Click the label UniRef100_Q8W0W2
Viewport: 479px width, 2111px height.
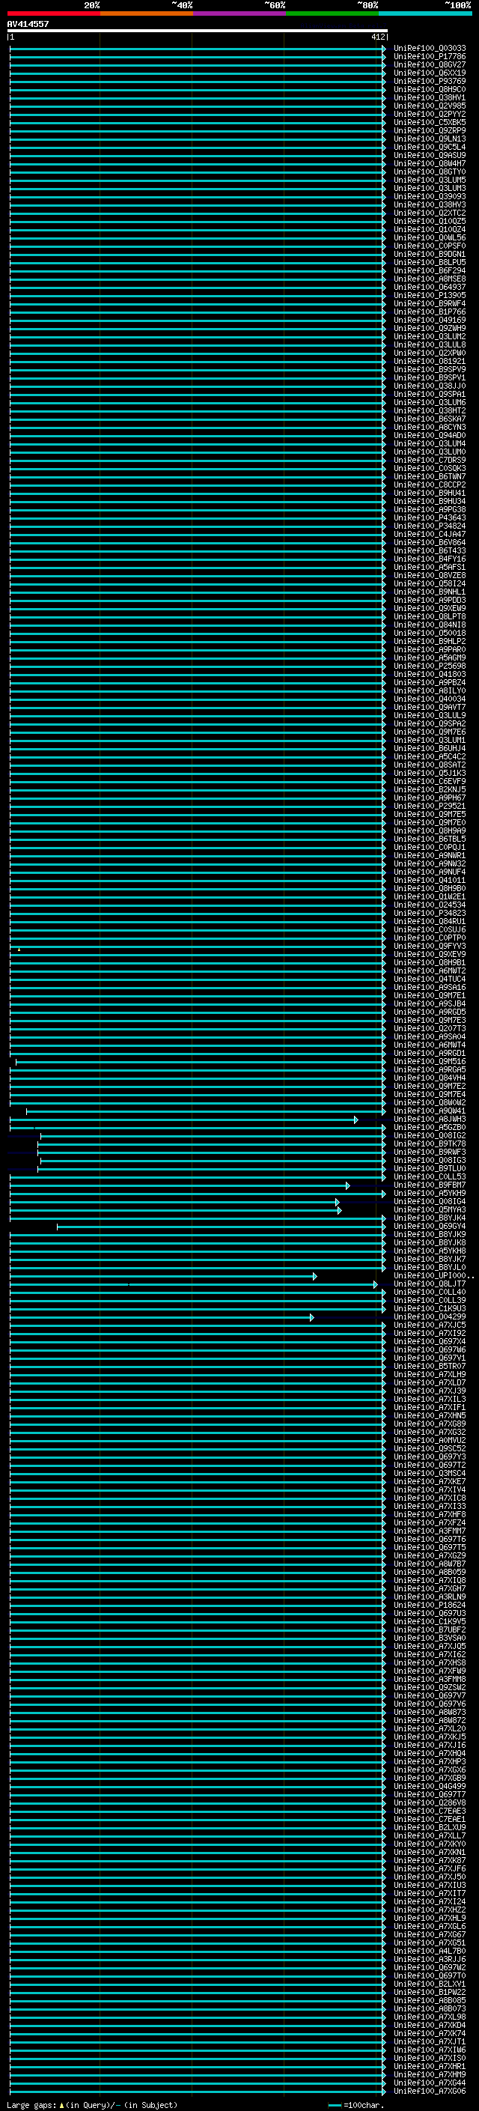coord(429,1102)
